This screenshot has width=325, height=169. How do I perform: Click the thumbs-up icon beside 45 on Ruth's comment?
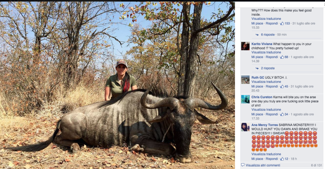tap(282, 86)
